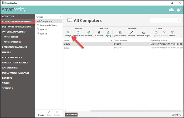Open PATCH MANAGEMENT in the sidebar
The image size is (184, 118).
pyautogui.click(x=14, y=32)
